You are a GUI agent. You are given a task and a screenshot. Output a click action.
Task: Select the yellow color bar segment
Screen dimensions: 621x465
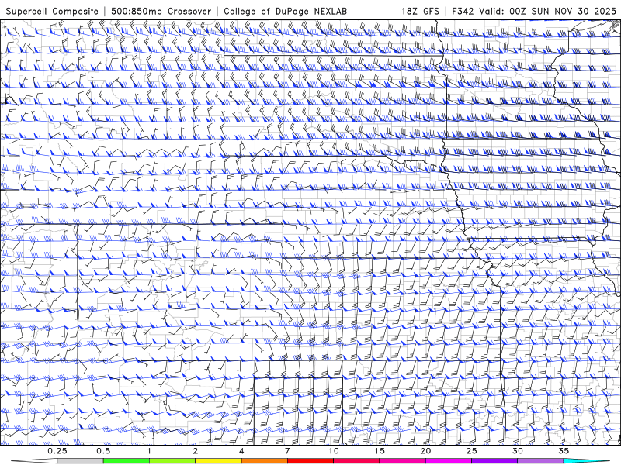[218, 461]
